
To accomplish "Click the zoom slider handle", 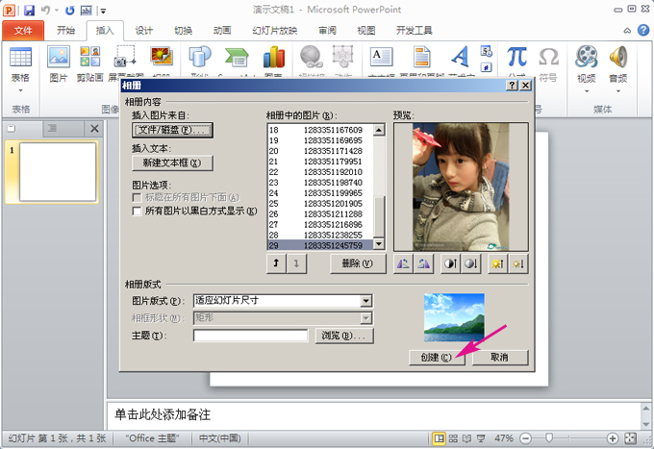I will (x=549, y=437).
